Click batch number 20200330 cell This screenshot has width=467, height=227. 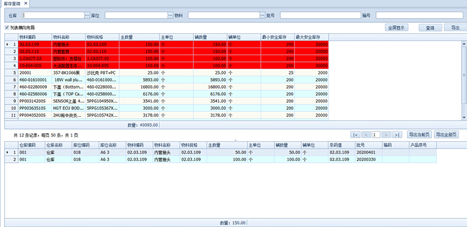[x=369, y=159]
